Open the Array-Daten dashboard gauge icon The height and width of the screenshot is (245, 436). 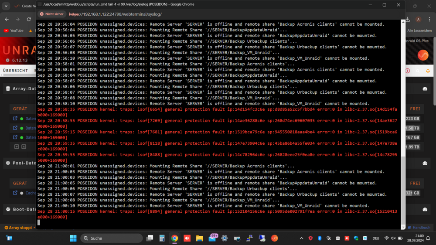(425, 88)
